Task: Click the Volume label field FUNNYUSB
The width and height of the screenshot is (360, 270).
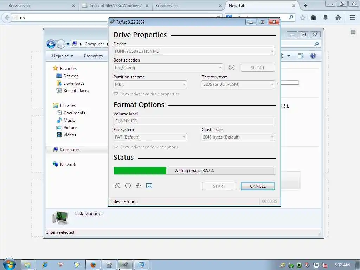Action: (x=194, y=121)
